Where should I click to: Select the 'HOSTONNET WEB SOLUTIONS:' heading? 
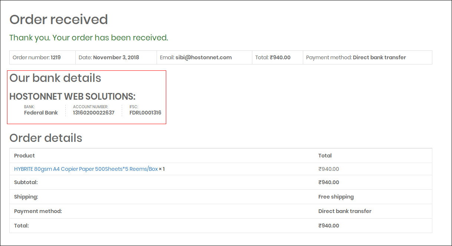coord(72,97)
